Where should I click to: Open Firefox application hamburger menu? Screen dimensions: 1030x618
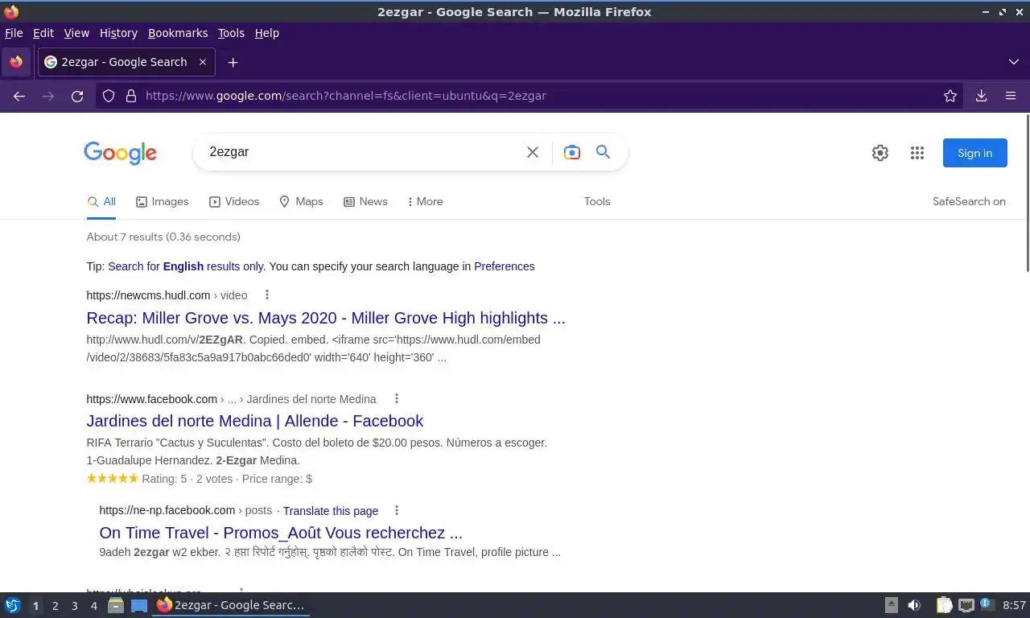click(x=1011, y=96)
